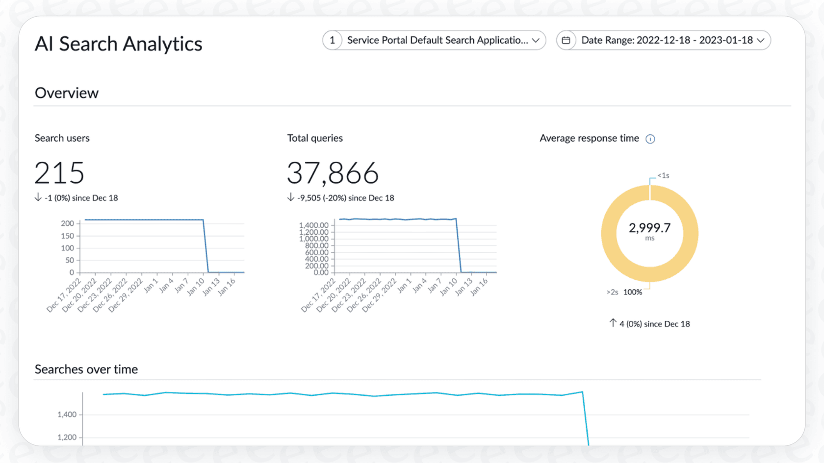
Task: Click the chevron on the search application selector
Action: click(x=537, y=40)
